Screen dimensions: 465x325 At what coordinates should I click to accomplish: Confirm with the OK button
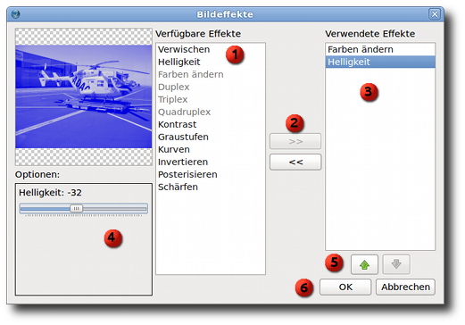coord(345,287)
